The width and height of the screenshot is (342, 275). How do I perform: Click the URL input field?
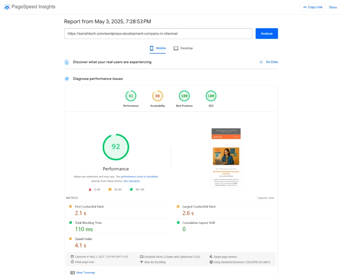(158, 34)
